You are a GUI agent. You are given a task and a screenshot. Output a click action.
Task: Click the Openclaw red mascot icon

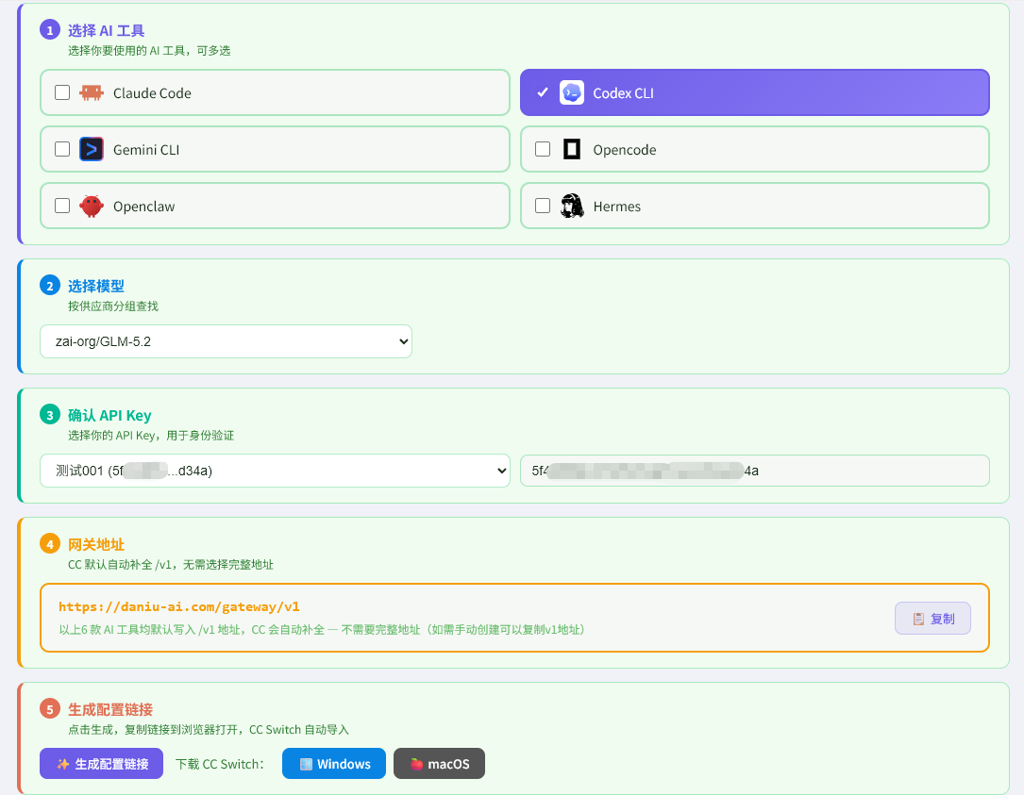tap(92, 207)
